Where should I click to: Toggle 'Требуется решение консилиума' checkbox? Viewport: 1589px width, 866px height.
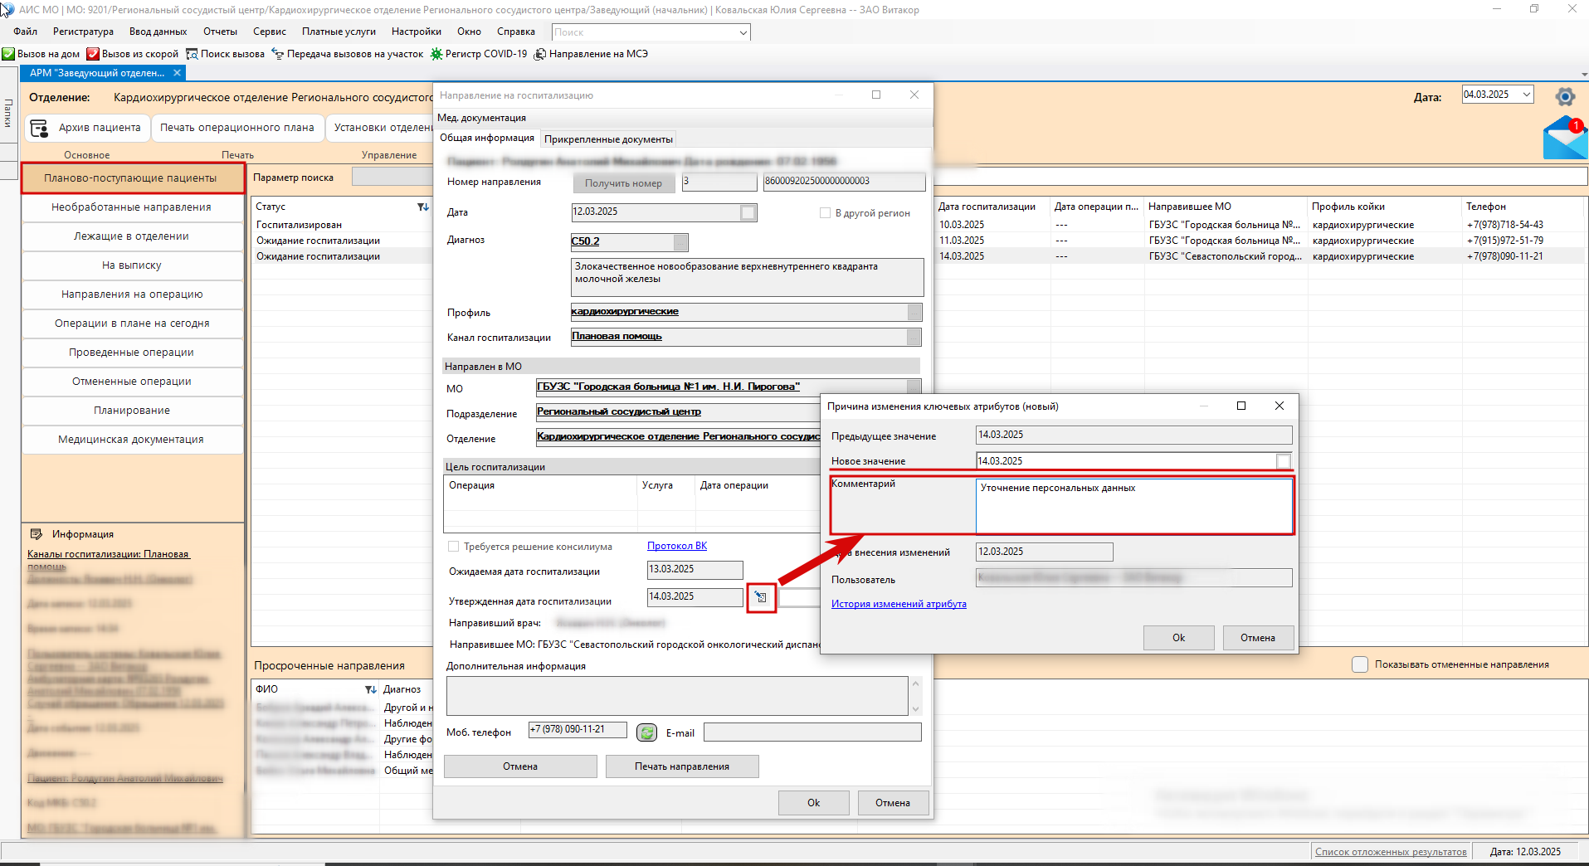453,547
